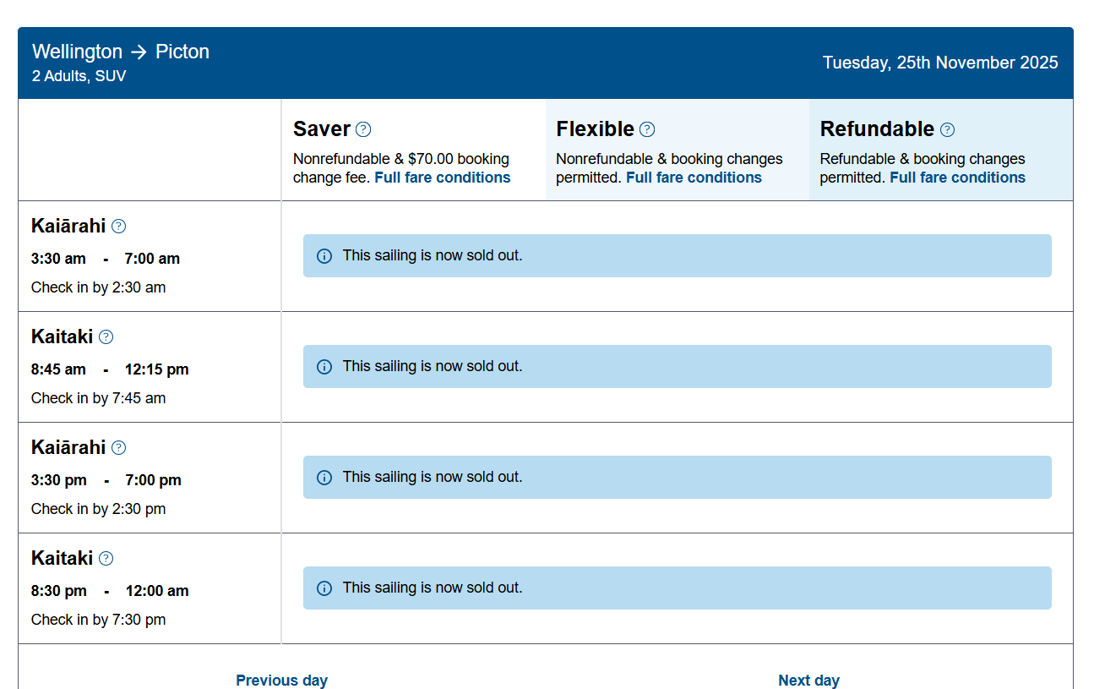Open the Flexible fare help icon
The image size is (1094, 689).
pyautogui.click(x=647, y=129)
